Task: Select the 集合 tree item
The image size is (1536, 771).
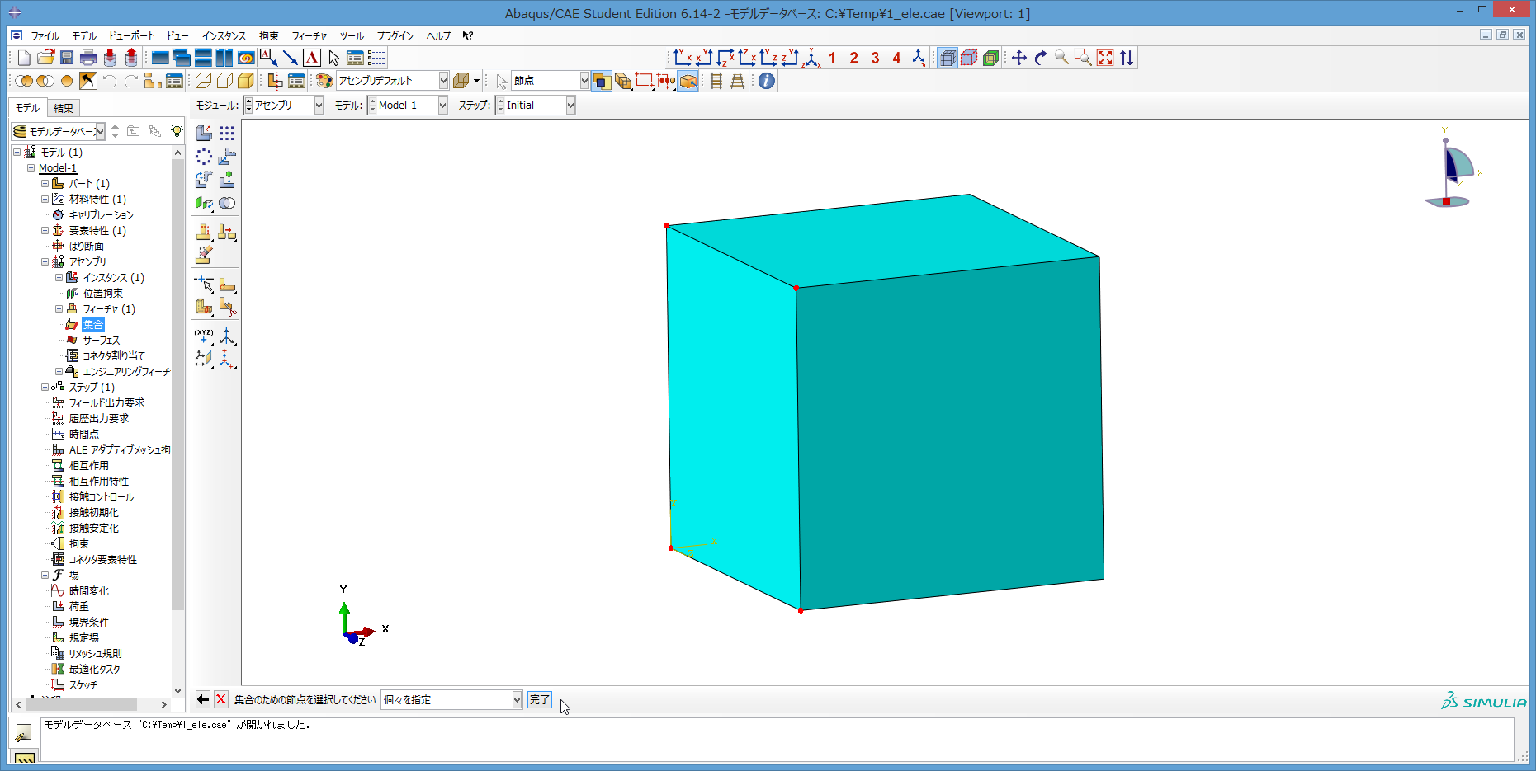Action: [93, 325]
